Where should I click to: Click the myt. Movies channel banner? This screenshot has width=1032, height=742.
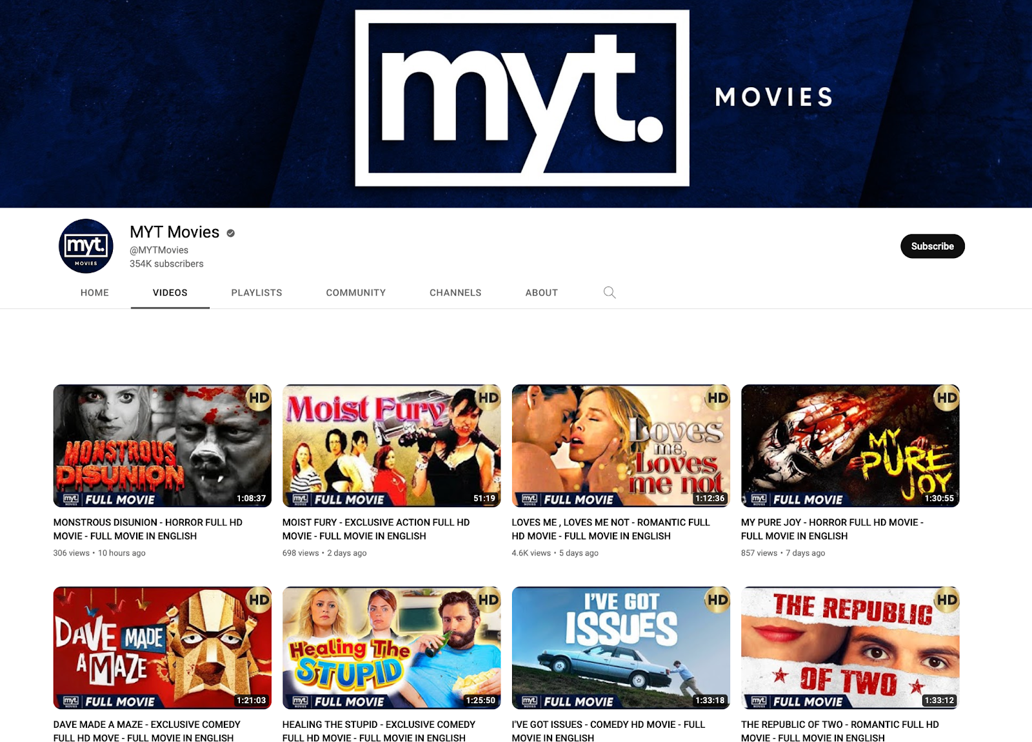coord(516,104)
